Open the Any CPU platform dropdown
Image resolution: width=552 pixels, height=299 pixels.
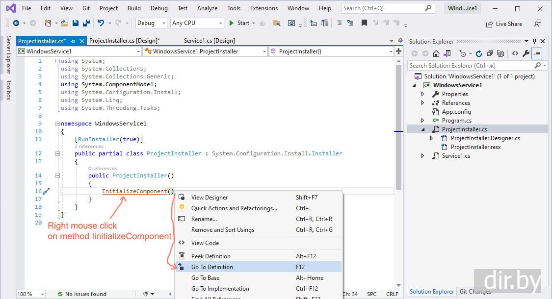(x=197, y=23)
